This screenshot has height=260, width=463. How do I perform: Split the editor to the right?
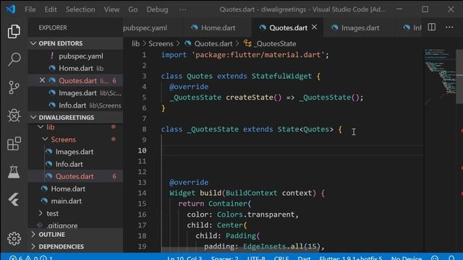(x=431, y=27)
